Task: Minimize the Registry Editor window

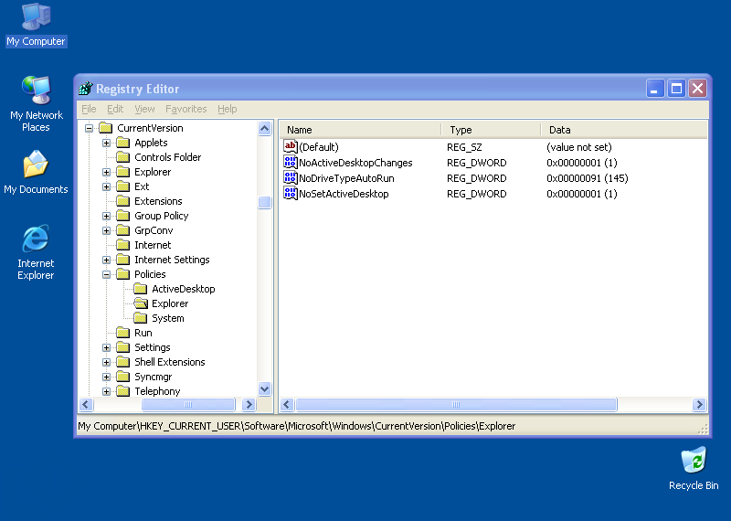Action: pos(654,88)
